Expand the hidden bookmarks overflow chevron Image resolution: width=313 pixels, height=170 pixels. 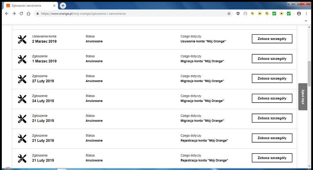[x=306, y=21]
